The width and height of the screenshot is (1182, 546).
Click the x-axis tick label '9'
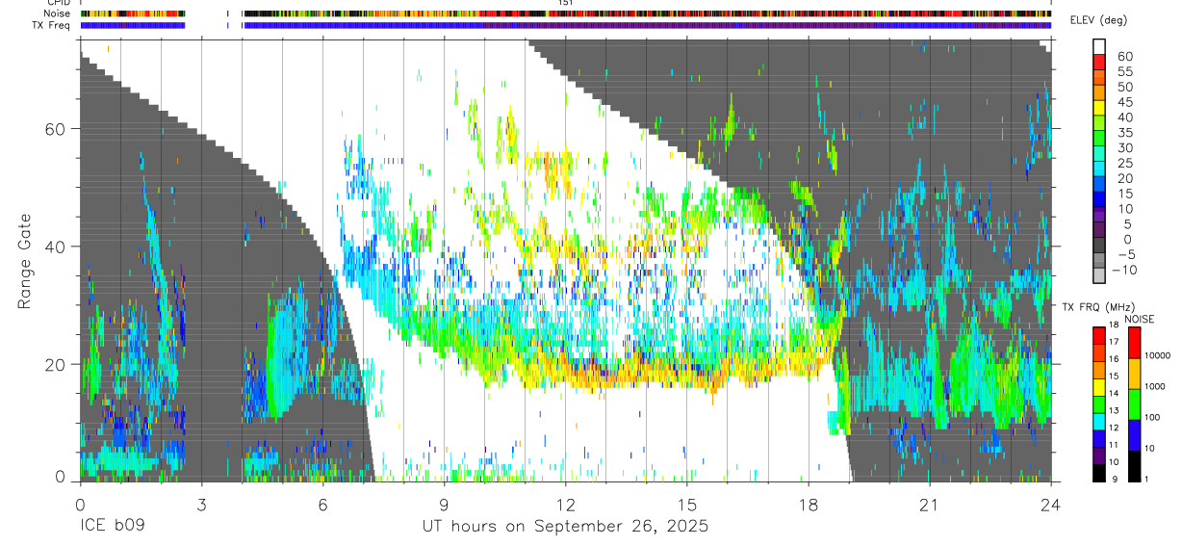coord(444,504)
